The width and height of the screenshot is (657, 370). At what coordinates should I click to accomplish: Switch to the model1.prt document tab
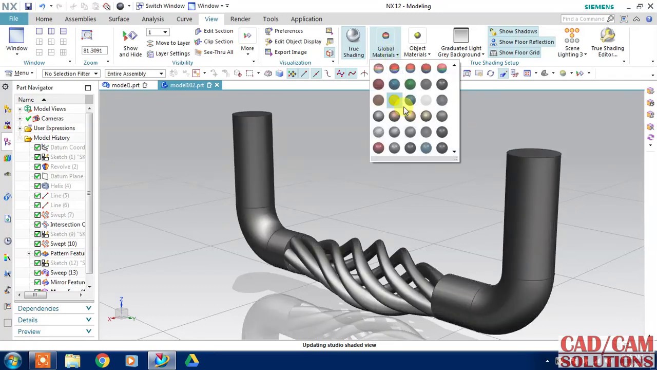click(x=125, y=85)
